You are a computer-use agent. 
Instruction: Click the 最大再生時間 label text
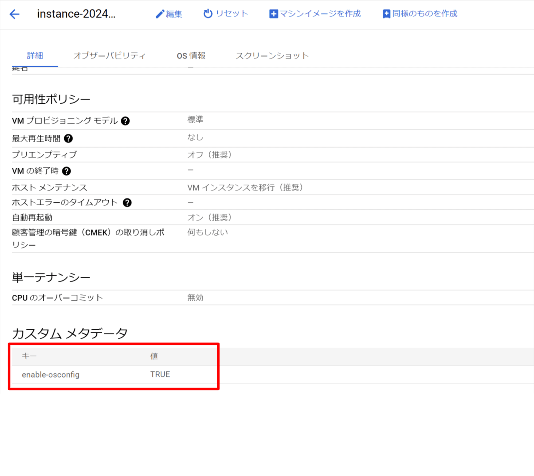click(36, 138)
